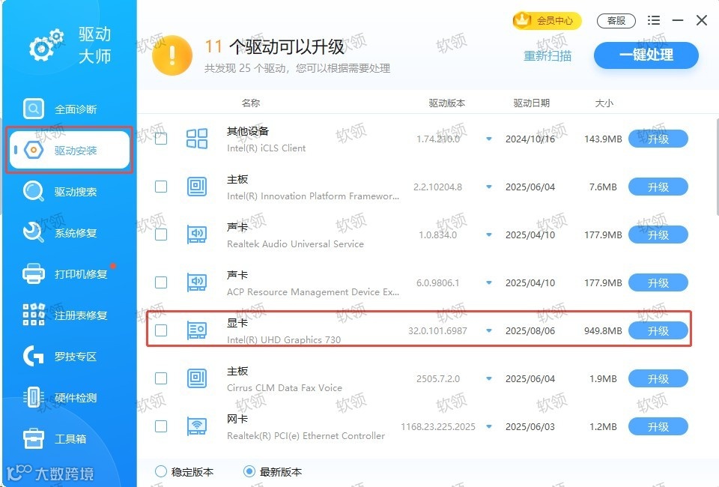Expand version dropdown for 1.0.834.0
Image resolution: width=719 pixels, height=487 pixels.
coord(489,235)
